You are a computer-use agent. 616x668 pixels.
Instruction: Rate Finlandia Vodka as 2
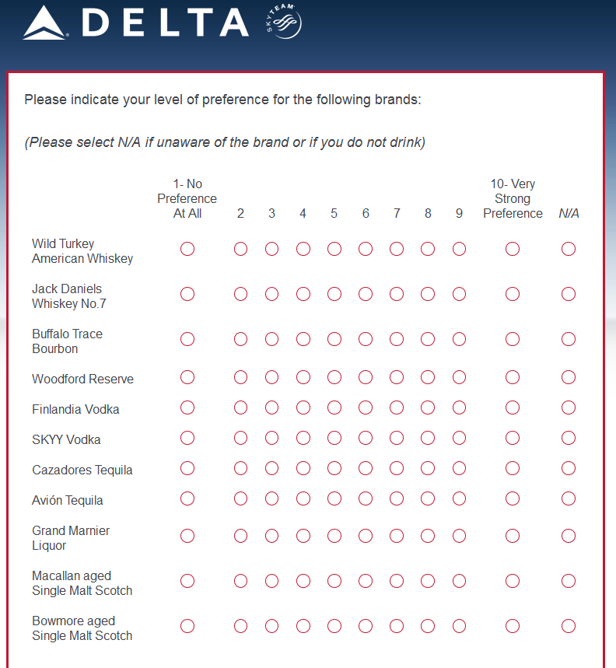(240, 407)
